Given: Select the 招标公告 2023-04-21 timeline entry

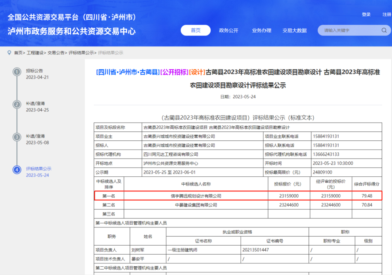Looking at the screenshot, I should [36, 74].
